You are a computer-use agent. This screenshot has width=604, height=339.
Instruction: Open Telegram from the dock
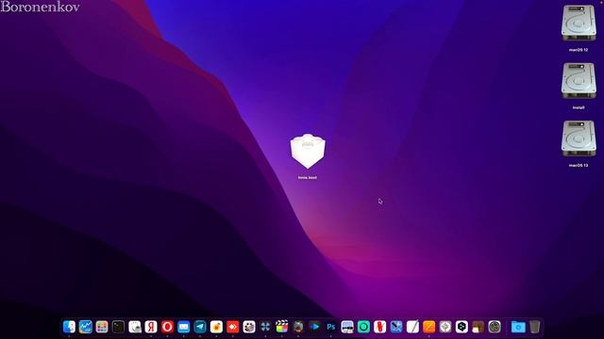pos(200,327)
